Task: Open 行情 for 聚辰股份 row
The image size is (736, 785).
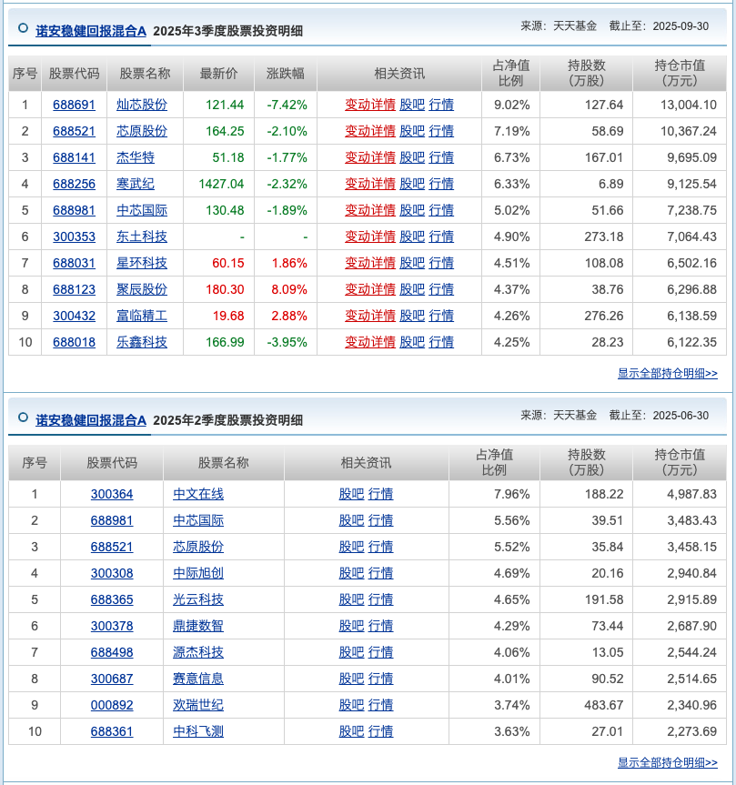Action: [x=441, y=289]
